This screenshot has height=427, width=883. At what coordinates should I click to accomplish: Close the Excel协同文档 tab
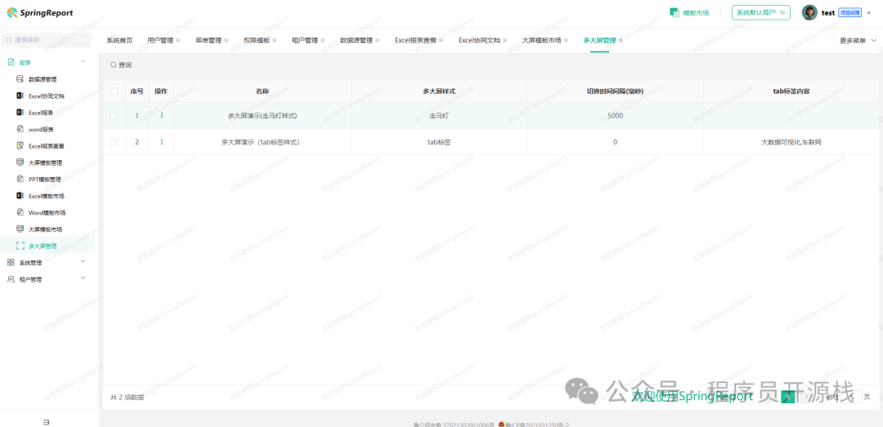point(505,41)
